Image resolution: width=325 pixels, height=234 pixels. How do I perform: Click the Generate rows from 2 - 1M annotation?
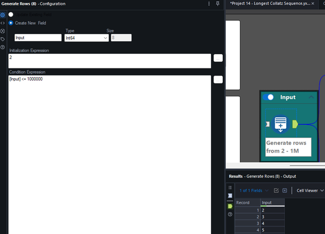tap(288, 147)
